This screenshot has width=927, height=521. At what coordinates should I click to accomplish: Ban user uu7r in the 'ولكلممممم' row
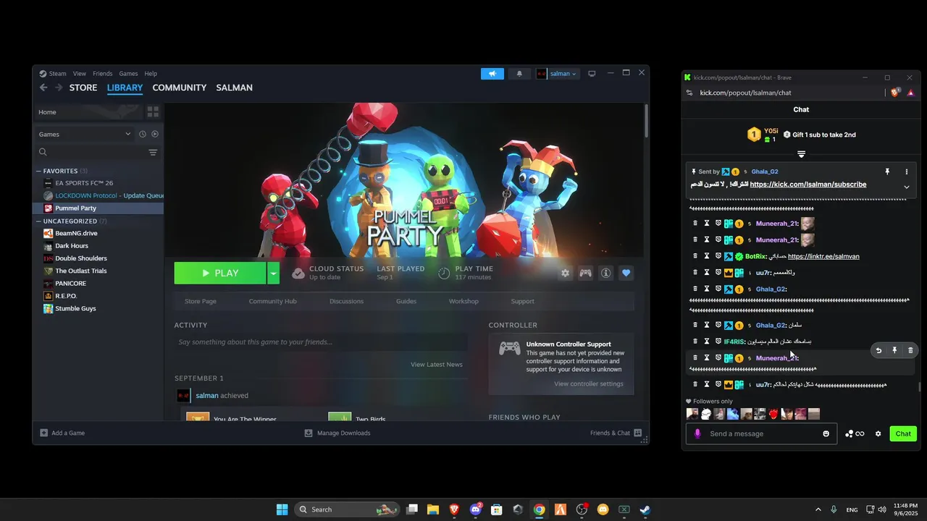pyautogui.click(x=718, y=273)
